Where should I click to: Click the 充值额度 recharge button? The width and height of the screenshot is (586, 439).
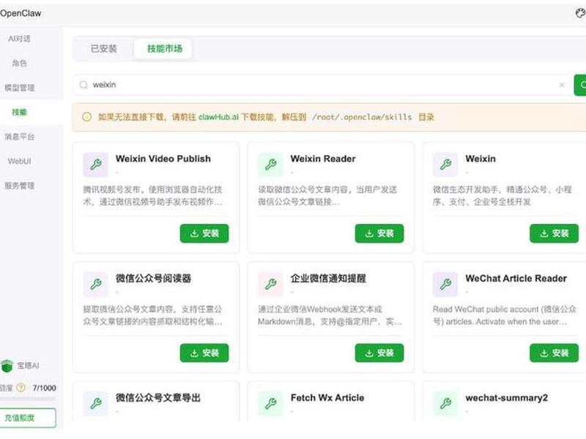pyautogui.click(x=27, y=418)
